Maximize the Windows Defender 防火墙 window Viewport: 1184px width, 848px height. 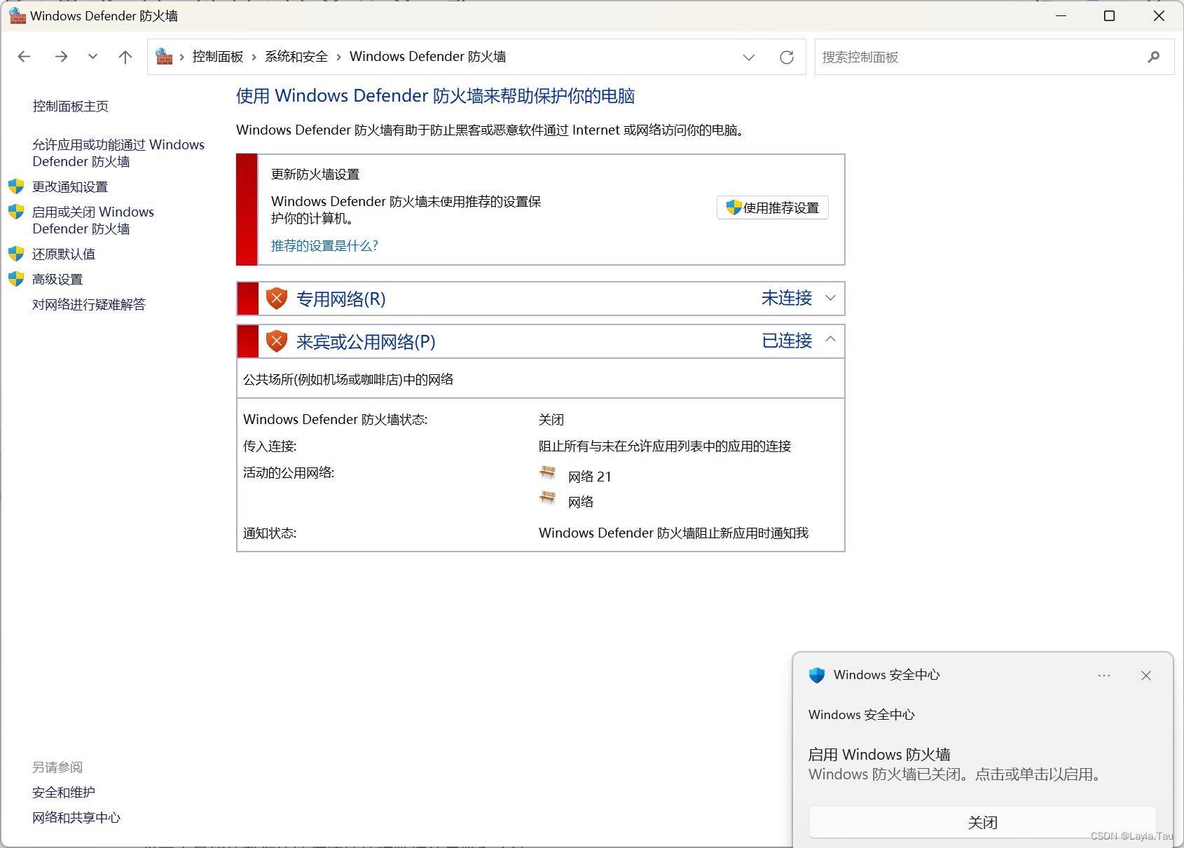(x=1109, y=15)
